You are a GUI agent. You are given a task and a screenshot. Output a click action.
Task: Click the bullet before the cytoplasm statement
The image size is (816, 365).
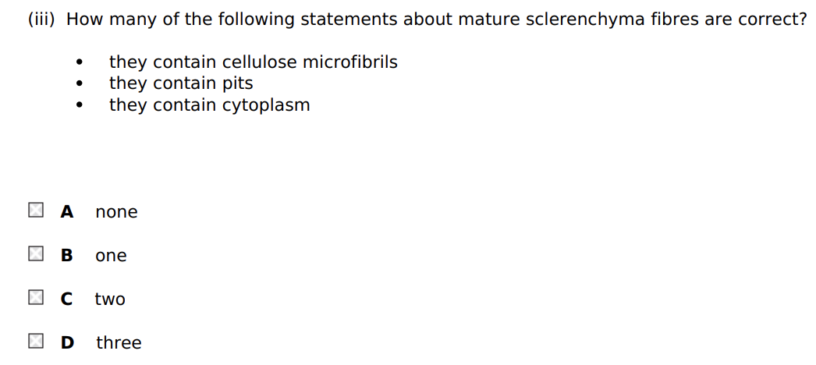point(79,106)
